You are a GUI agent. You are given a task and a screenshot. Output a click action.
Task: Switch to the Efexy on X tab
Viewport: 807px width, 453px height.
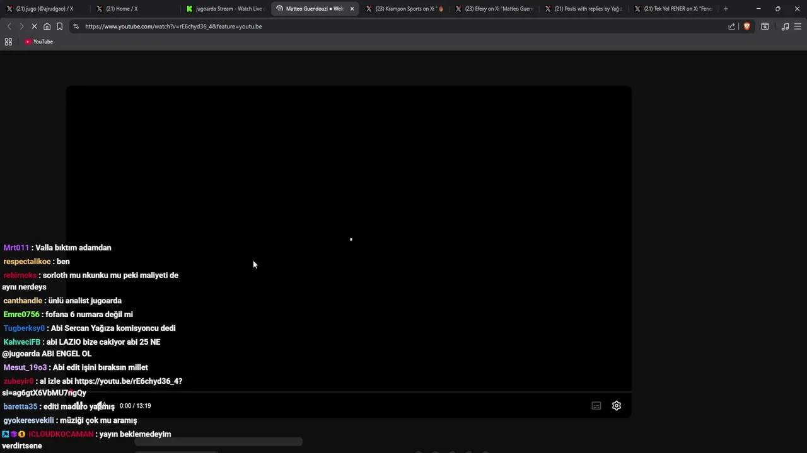[494, 9]
